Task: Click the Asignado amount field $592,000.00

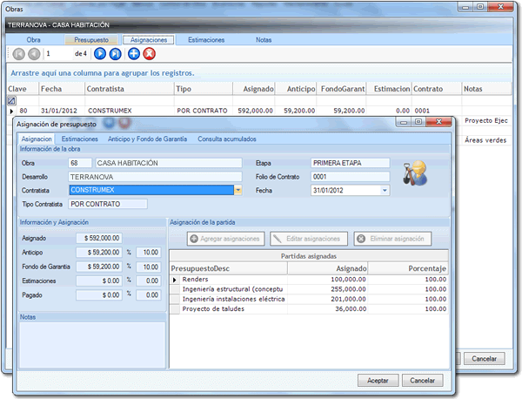Action: [x=99, y=238]
